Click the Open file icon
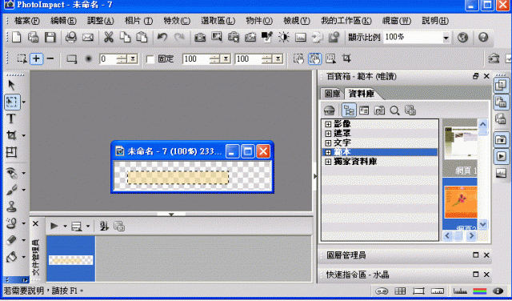The image size is (512, 301). tap(33, 38)
